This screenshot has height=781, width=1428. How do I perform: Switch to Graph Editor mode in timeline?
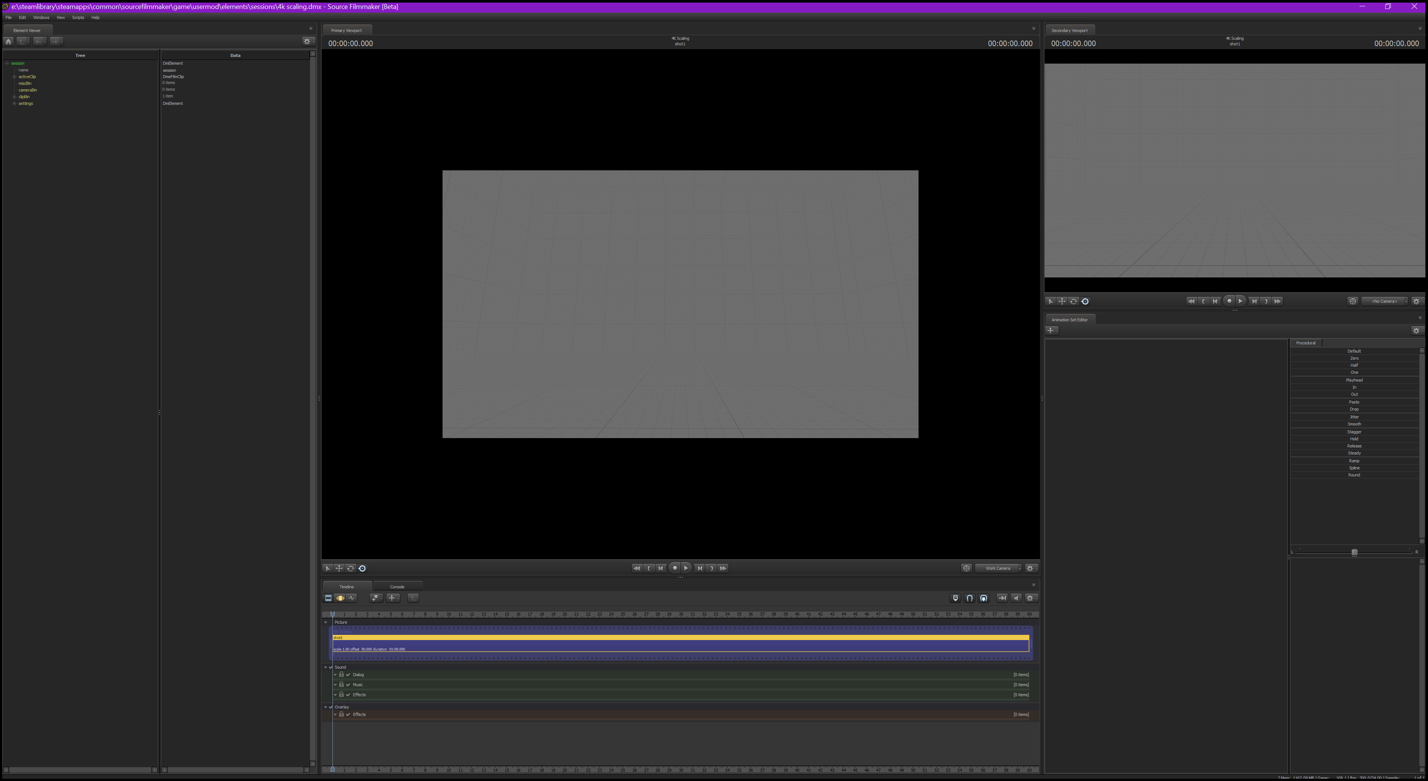click(x=351, y=598)
